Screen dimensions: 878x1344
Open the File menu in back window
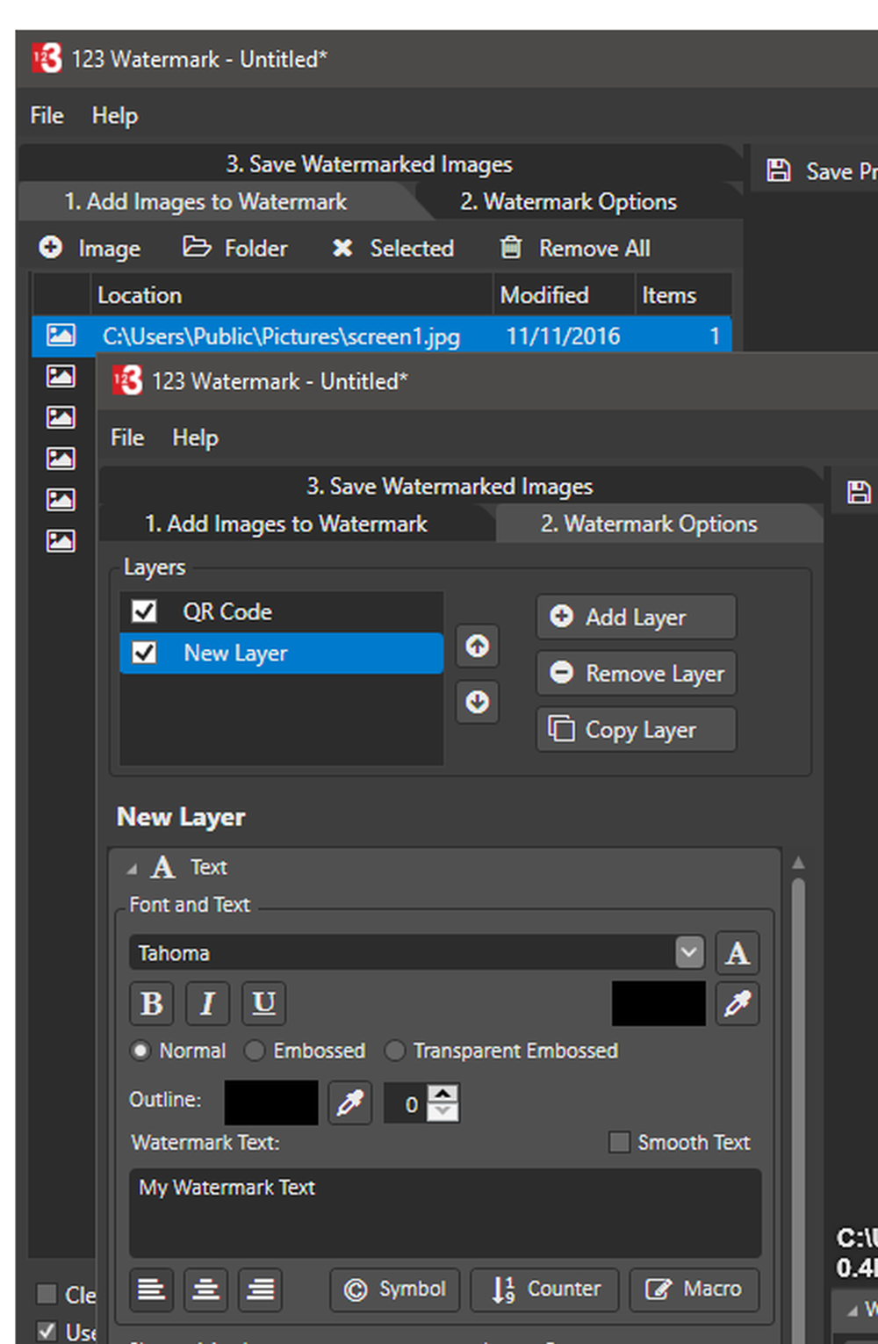coord(47,115)
